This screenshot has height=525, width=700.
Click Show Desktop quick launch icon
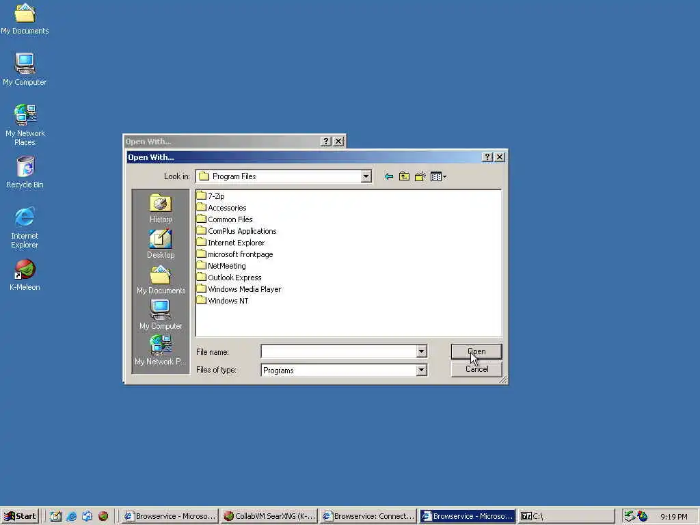pyautogui.click(x=56, y=516)
